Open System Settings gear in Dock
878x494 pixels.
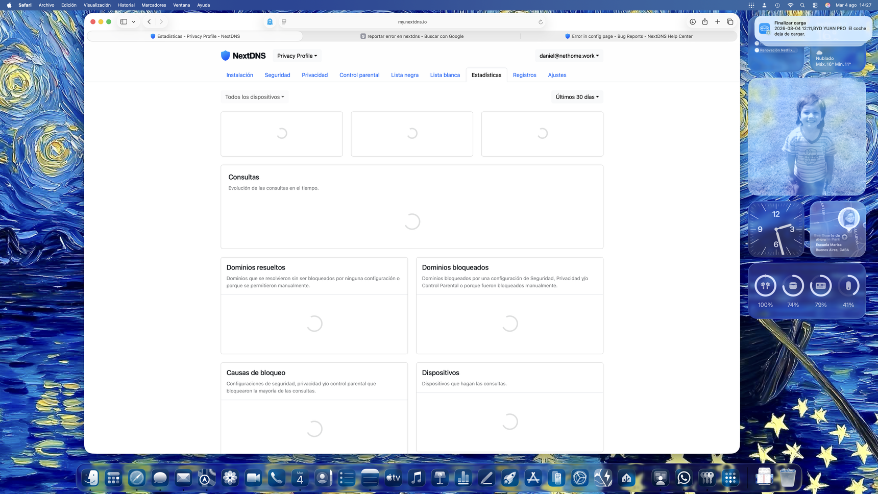pos(580,478)
